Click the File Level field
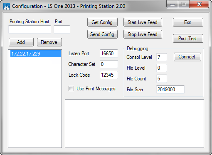This screenshot has height=155, width=212. point(162,68)
